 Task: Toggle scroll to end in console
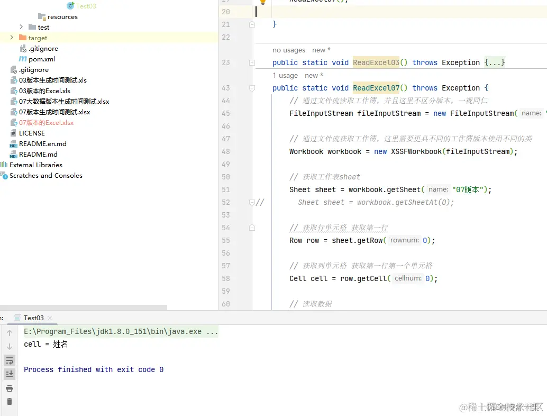(x=10, y=374)
